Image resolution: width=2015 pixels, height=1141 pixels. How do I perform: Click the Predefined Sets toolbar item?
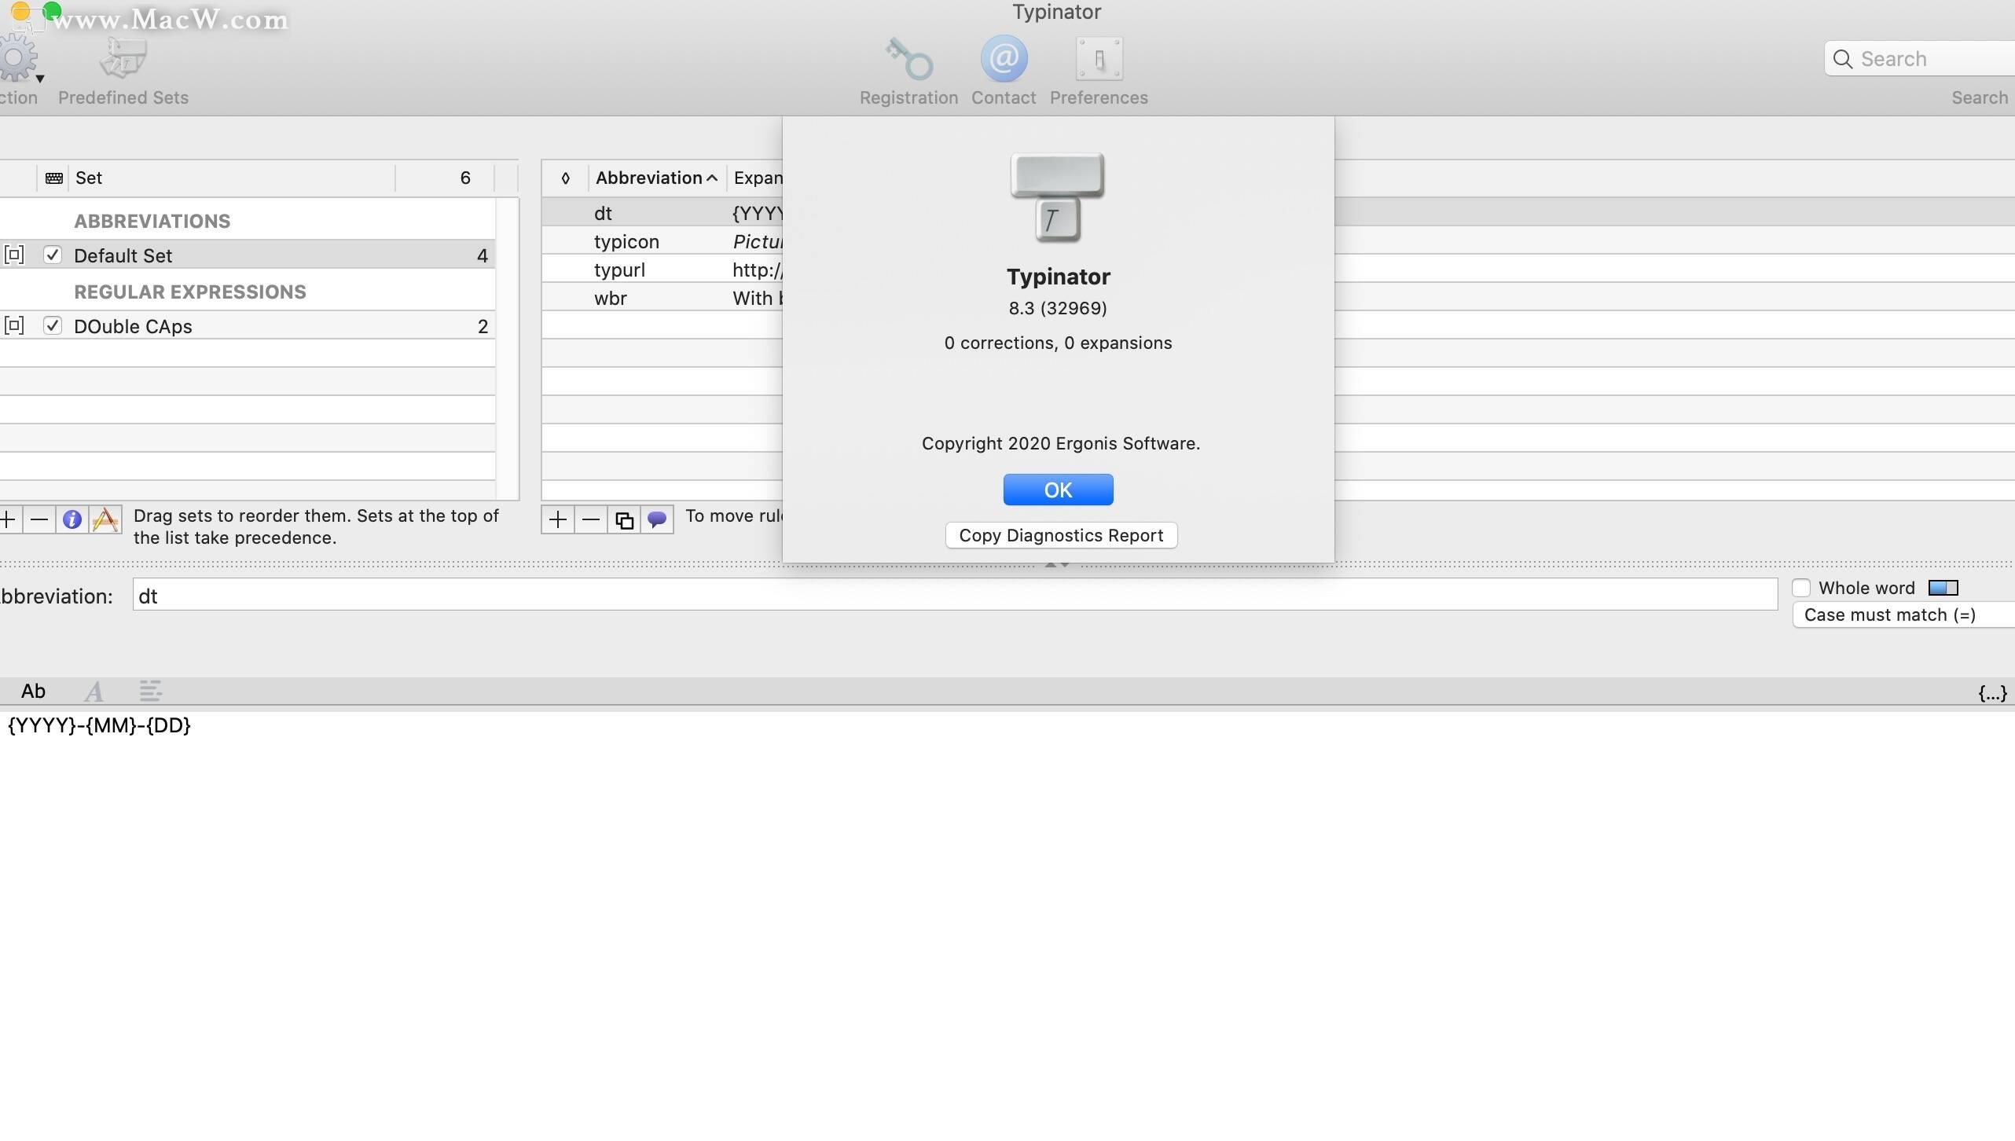coord(123,71)
